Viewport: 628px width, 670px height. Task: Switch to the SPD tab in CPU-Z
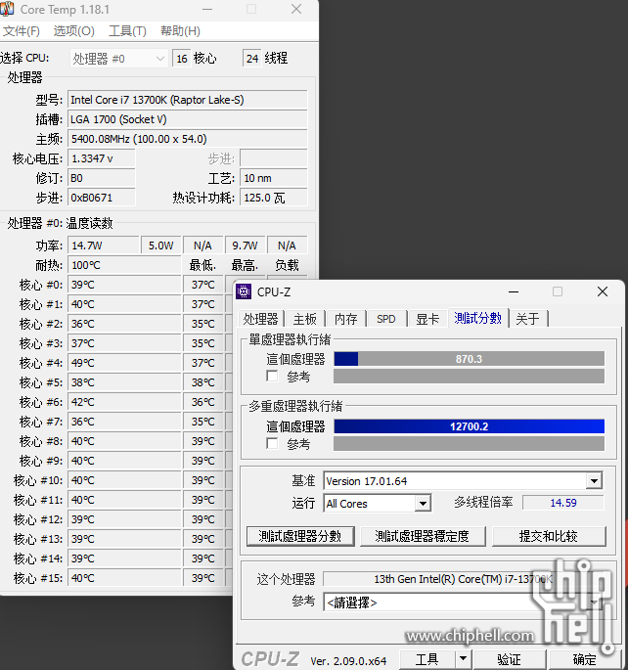[386, 319]
